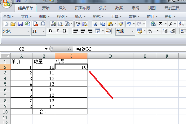Toggle center text alignment
Screen dimensions: 186x124
[83, 31]
